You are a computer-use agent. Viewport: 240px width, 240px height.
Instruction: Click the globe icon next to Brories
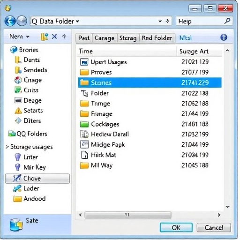[14, 50]
